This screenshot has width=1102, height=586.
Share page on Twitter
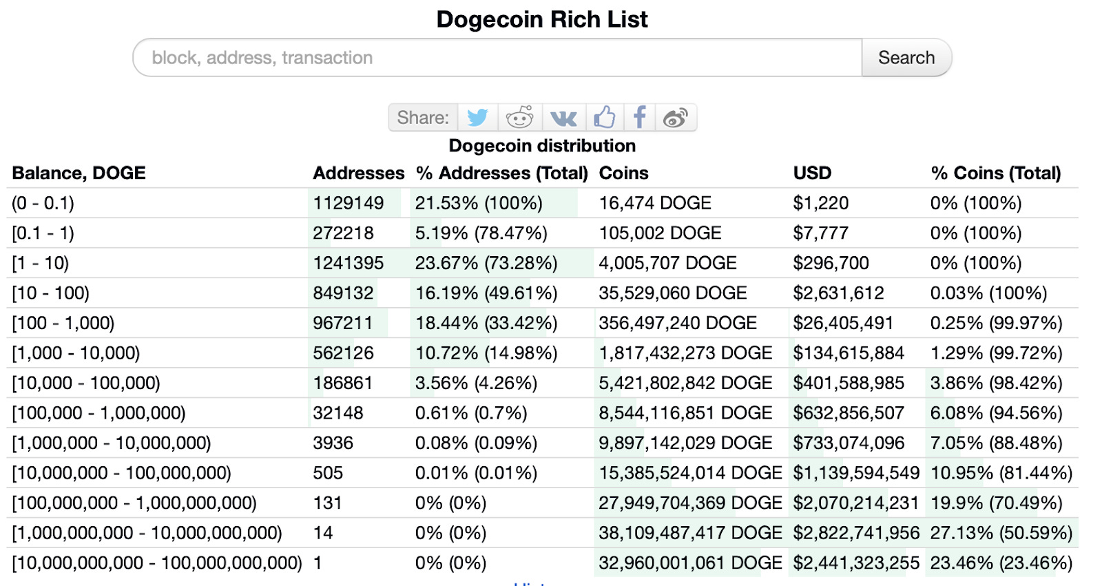point(477,118)
